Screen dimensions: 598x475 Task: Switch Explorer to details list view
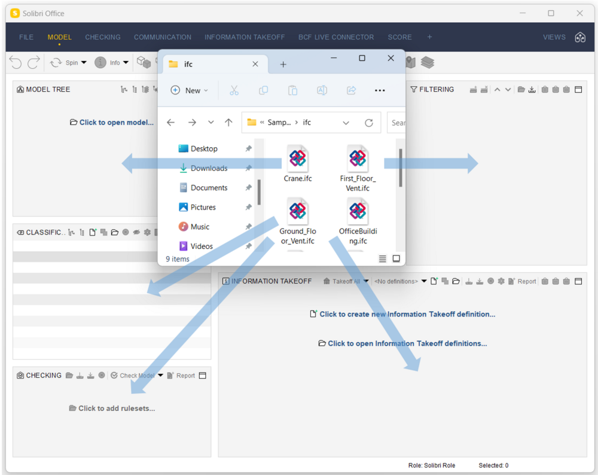pyautogui.click(x=383, y=258)
